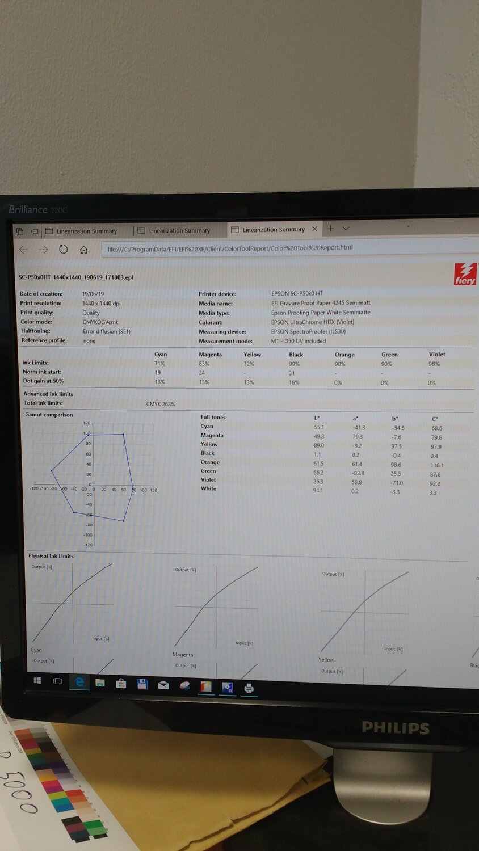Click the Magenta ink limit 85% cell
The width and height of the screenshot is (479, 851).
tap(204, 364)
